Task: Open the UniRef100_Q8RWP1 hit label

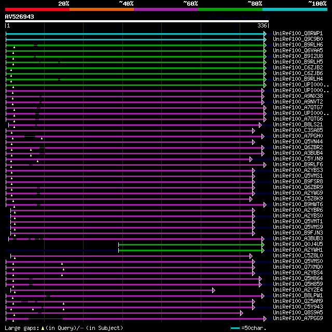Action: tap(298, 34)
